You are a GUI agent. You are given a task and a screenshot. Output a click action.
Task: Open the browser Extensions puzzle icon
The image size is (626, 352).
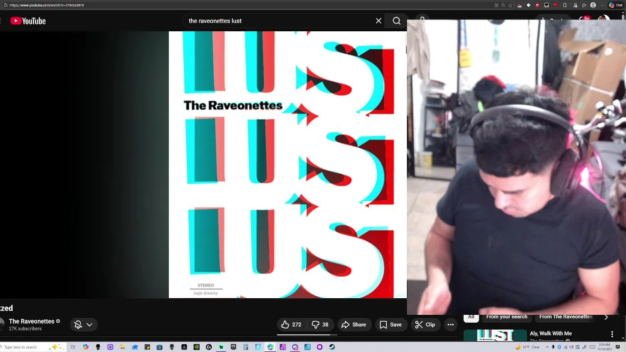(x=565, y=5)
